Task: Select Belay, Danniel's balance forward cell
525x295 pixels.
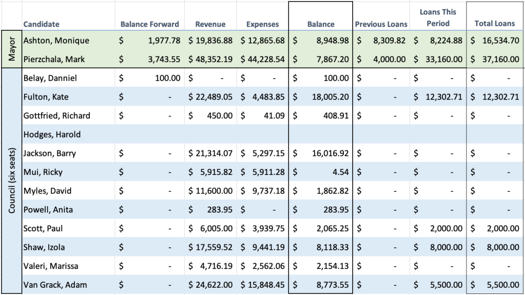Action: (150, 78)
